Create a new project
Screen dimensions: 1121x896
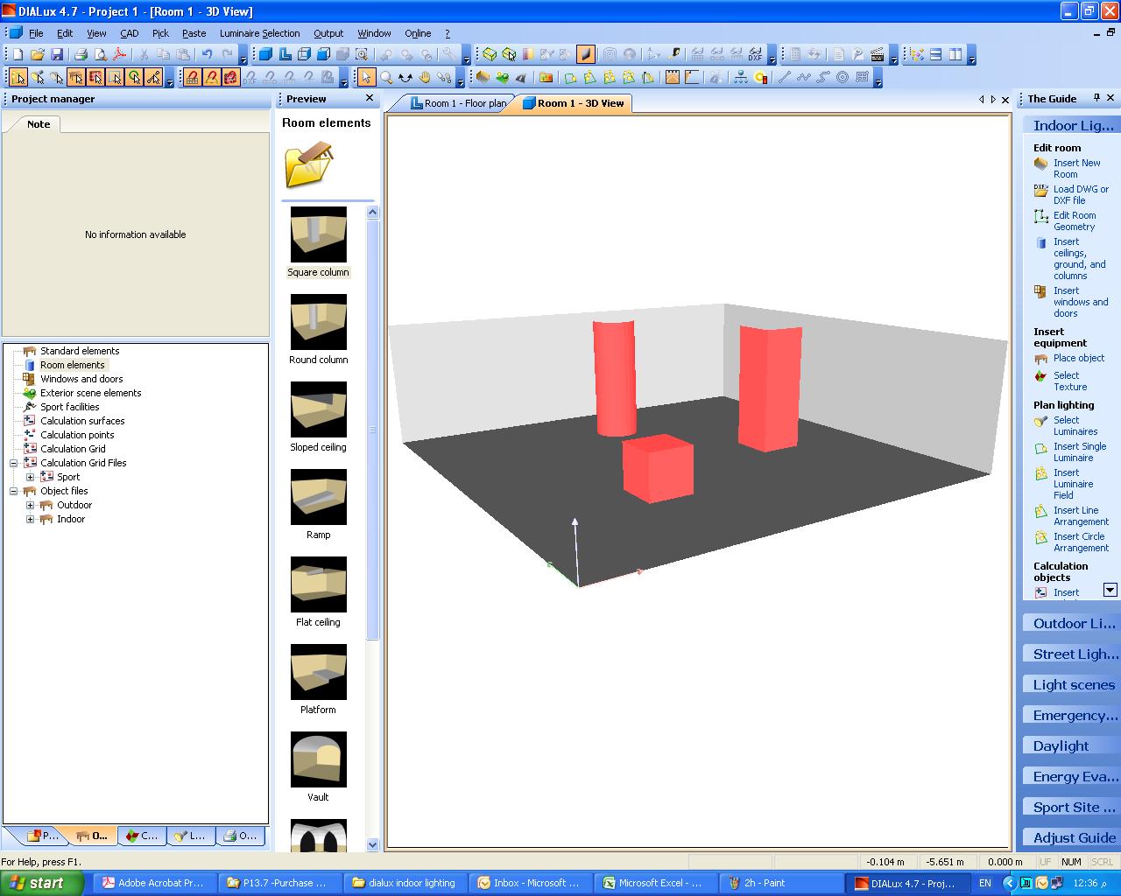click(x=19, y=53)
